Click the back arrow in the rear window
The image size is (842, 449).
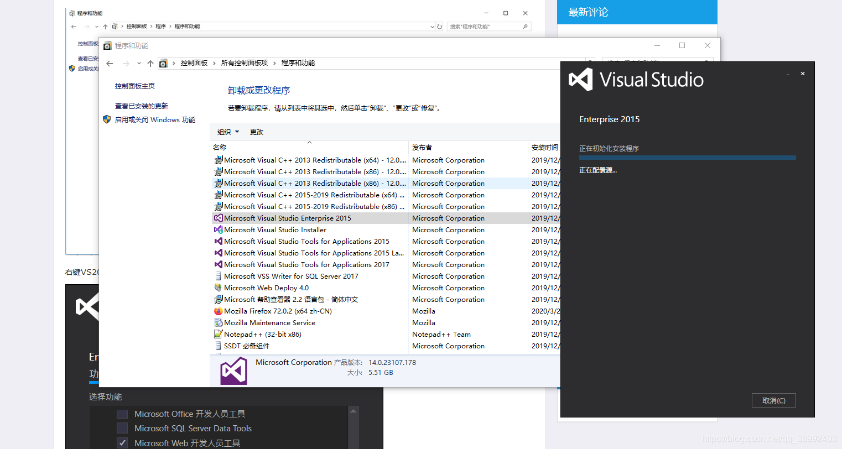(74, 27)
